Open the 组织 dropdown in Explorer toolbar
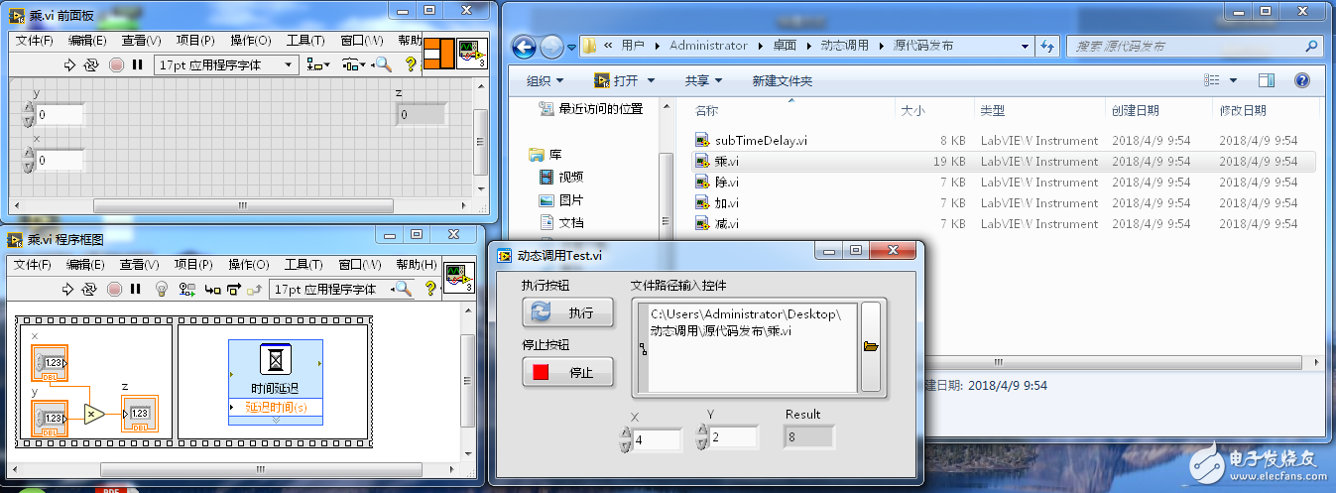Viewport: 1336px width, 493px height. click(x=545, y=80)
